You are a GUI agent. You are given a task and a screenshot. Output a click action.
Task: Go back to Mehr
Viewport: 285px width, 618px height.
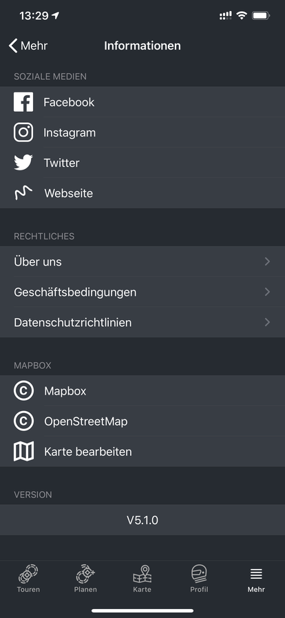(x=28, y=46)
